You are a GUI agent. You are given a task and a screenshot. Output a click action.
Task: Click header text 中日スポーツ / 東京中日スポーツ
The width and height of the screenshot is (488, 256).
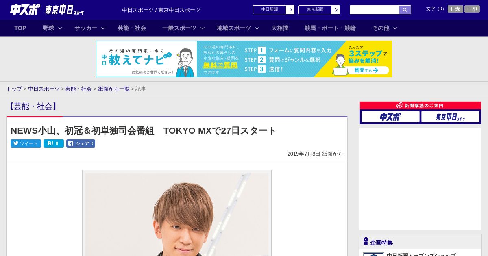point(161,10)
